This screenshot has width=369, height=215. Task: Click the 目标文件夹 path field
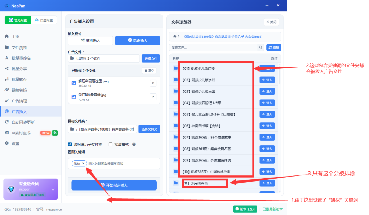point(102,129)
